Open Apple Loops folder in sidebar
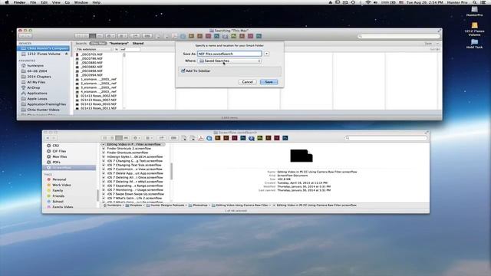This screenshot has width=491, height=276. tap(37, 99)
